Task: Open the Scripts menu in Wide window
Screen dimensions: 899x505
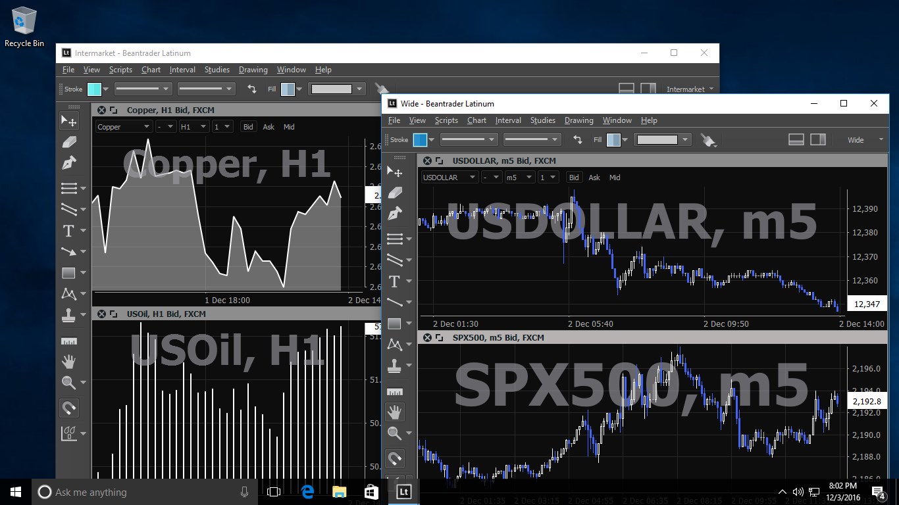Action: [446, 120]
